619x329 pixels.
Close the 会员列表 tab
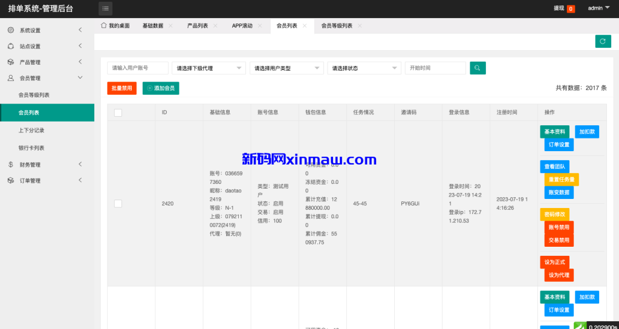(305, 25)
